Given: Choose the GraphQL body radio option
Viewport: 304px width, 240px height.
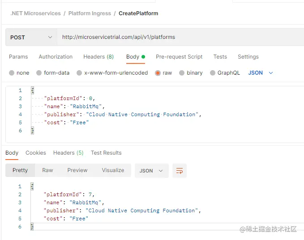Looking at the screenshot, I should tap(213, 73).
